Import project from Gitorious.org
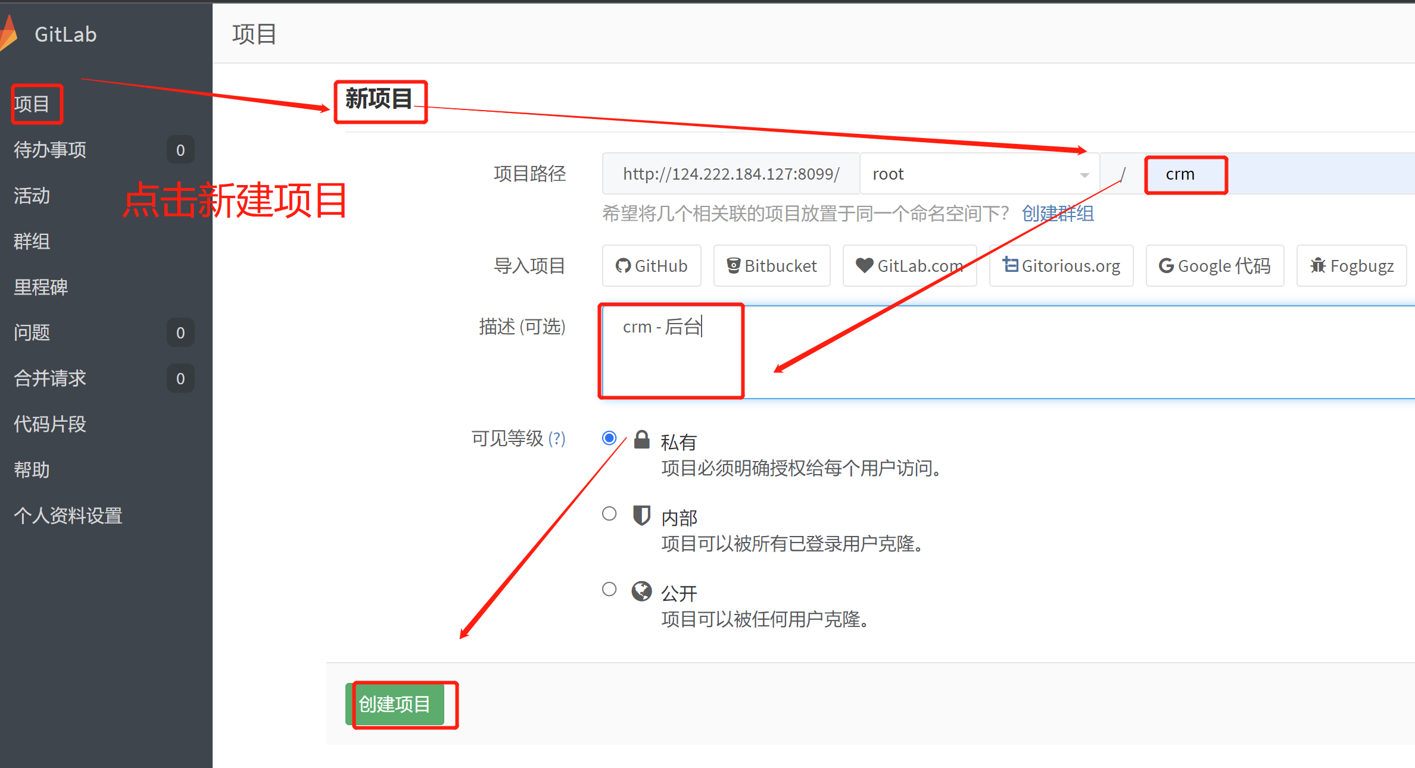The width and height of the screenshot is (1415, 768). [x=1061, y=266]
